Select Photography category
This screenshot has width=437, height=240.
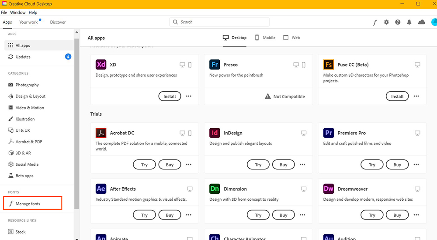click(27, 85)
